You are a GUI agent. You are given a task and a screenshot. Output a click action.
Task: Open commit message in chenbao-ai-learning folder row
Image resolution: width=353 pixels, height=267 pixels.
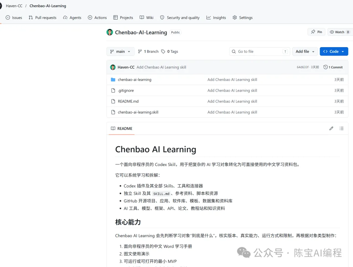(232, 80)
